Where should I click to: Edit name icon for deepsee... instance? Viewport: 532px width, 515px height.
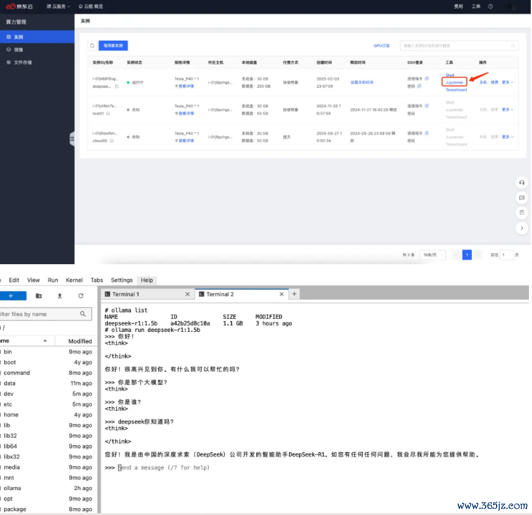point(117,86)
